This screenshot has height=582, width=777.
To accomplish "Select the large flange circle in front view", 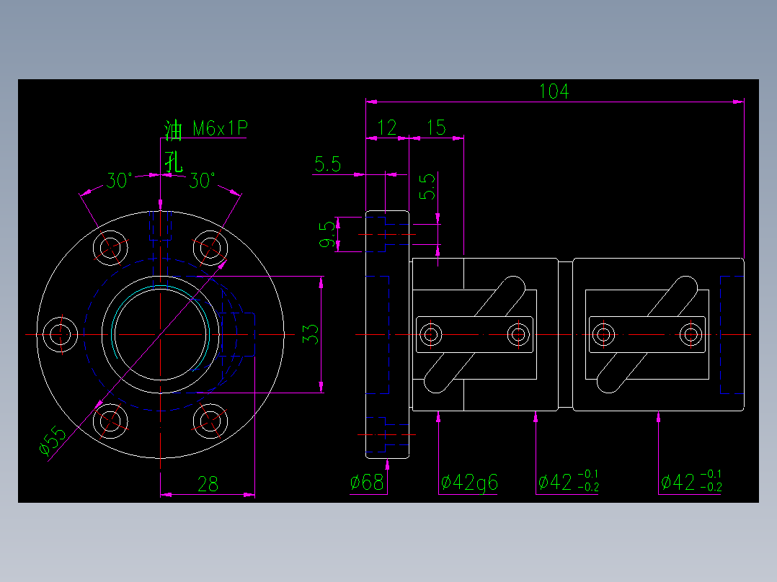I will point(161,212).
